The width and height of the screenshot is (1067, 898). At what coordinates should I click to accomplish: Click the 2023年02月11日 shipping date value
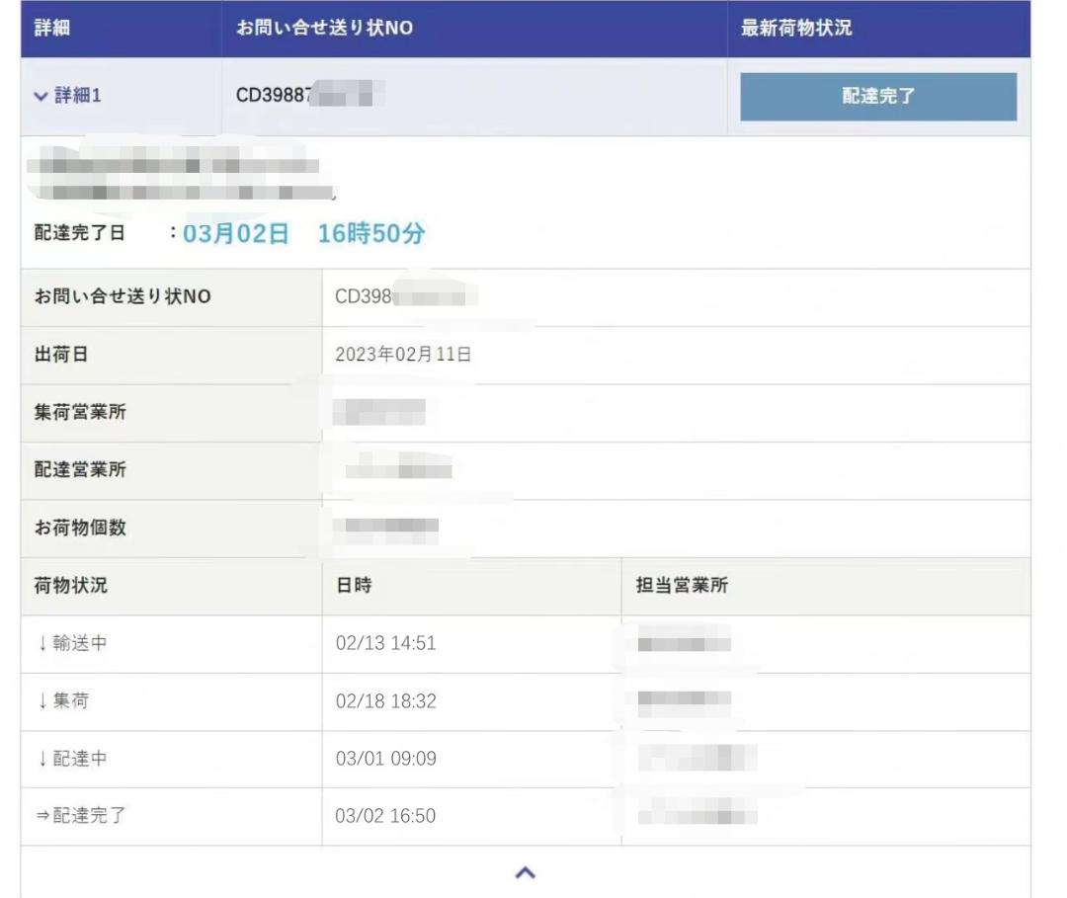pos(403,356)
